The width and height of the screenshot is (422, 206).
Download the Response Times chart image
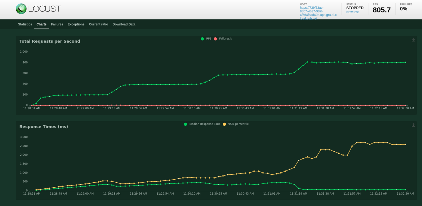[x=413, y=125]
